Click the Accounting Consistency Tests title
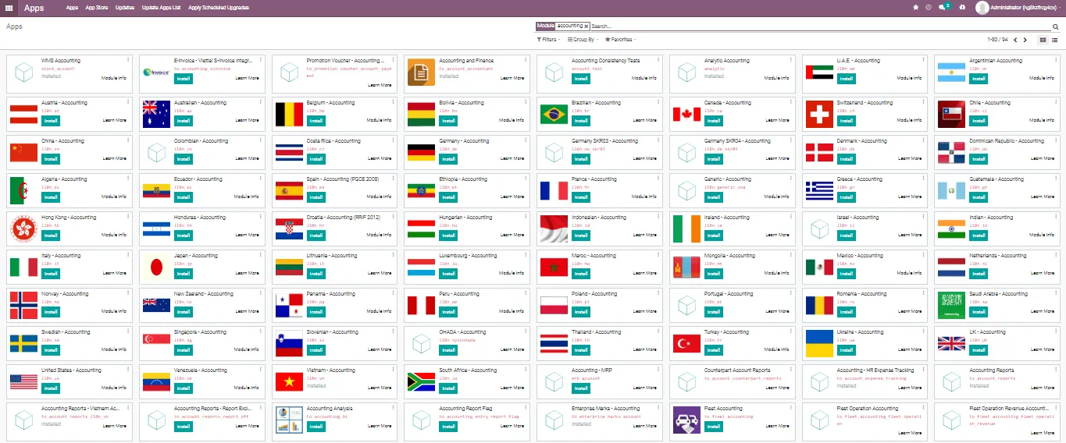Viewport: 1066px width, 443px height. pos(605,61)
